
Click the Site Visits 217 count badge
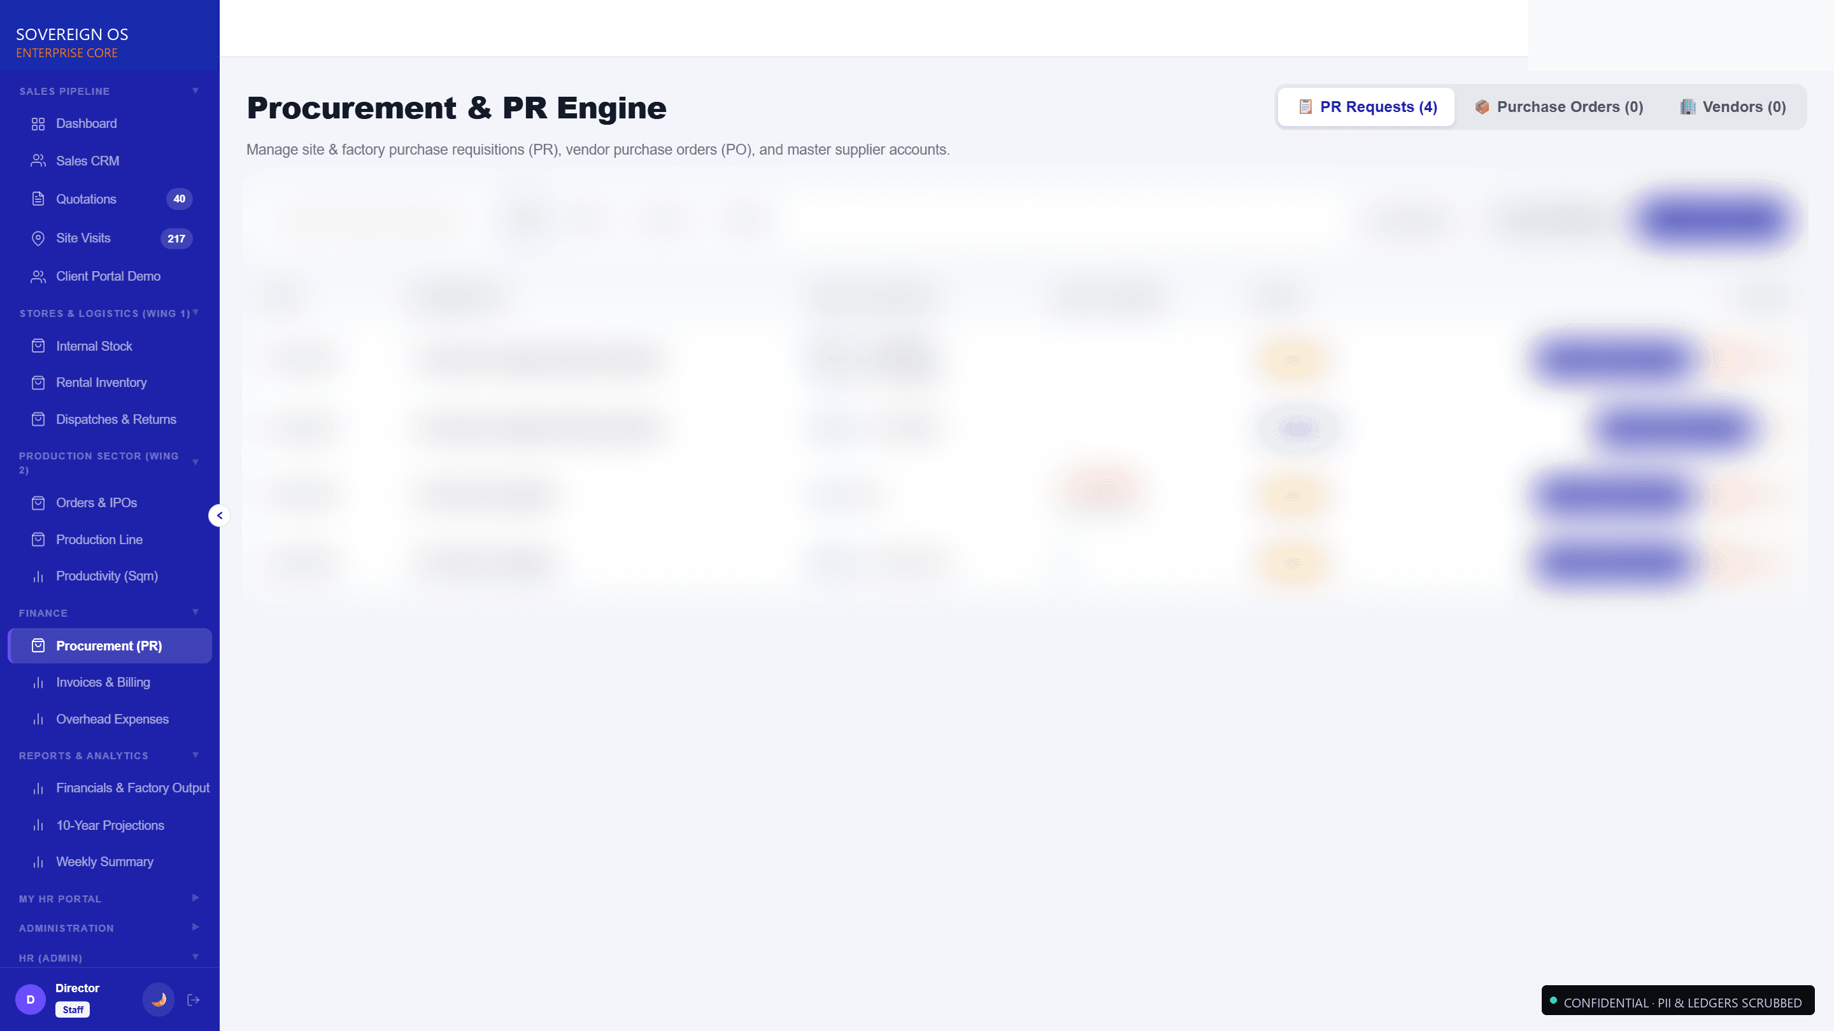(176, 239)
